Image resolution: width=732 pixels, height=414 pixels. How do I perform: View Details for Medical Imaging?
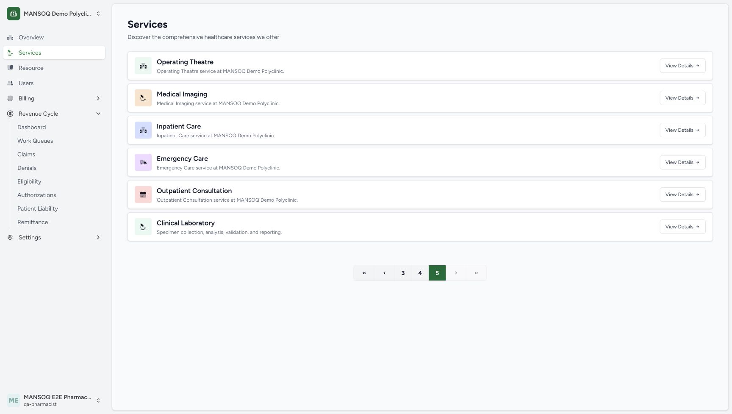[682, 98]
